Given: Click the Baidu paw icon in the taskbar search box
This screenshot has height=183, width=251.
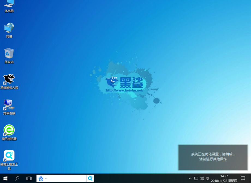Looking at the screenshot, I should click(41, 178).
